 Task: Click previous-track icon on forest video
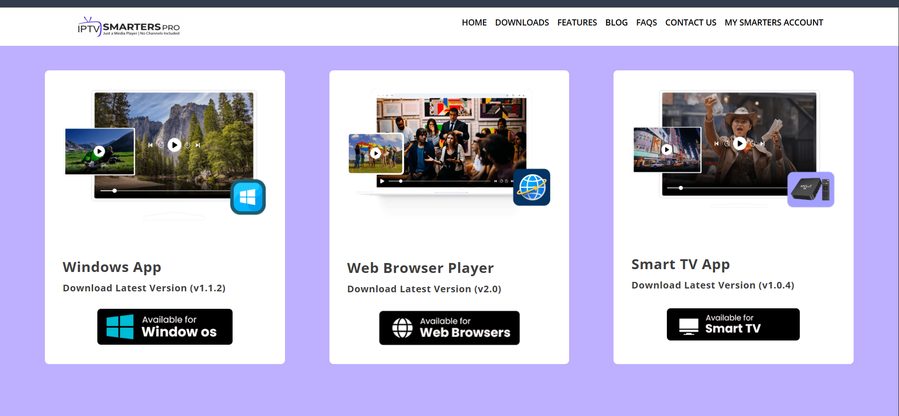point(150,145)
